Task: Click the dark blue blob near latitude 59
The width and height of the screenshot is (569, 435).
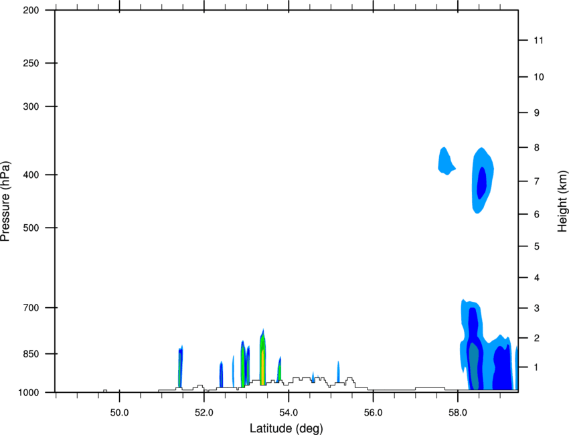Action: point(501,368)
